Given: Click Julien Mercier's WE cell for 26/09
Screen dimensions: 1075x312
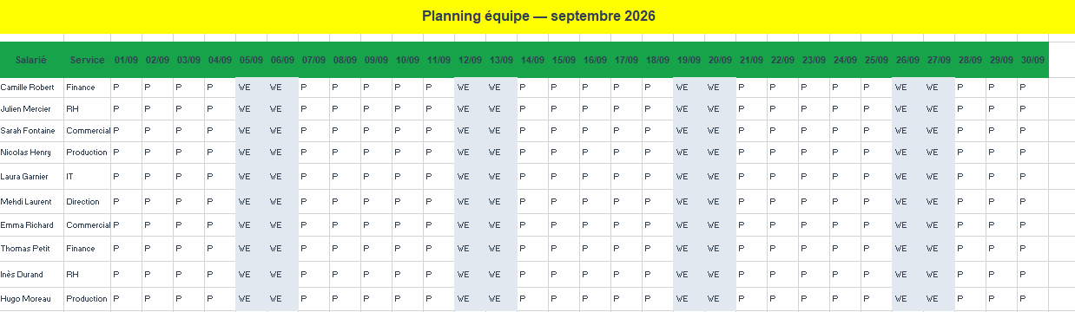Looking at the screenshot, I should (x=907, y=109).
